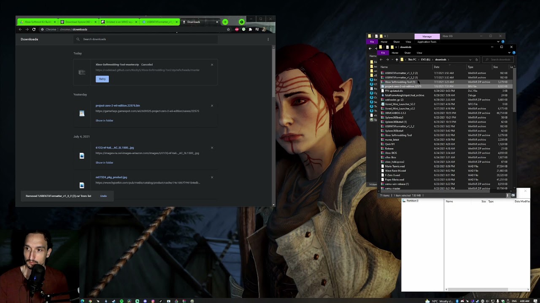The width and height of the screenshot is (540, 303).
Task: Remove the m07324_pkg_product.jpg download entry
Action: click(x=212, y=177)
